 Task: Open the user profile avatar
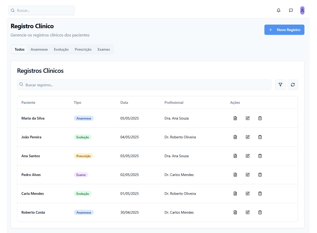point(302,10)
